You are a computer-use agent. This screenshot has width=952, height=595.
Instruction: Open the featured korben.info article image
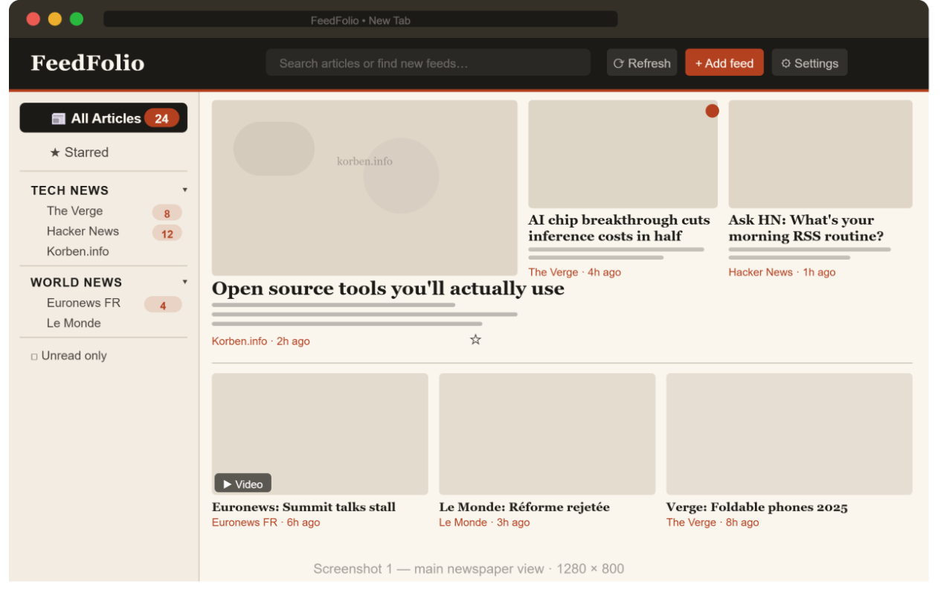pyautogui.click(x=364, y=188)
